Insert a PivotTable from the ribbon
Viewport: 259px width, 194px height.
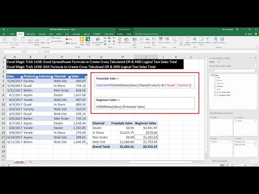pyautogui.click(x=4, y=40)
